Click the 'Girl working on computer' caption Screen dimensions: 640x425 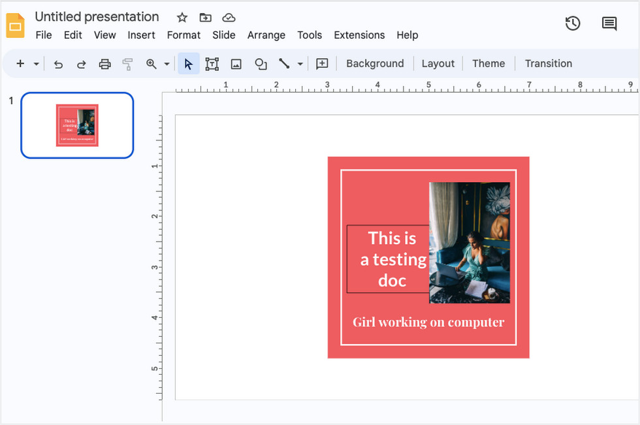tap(428, 323)
